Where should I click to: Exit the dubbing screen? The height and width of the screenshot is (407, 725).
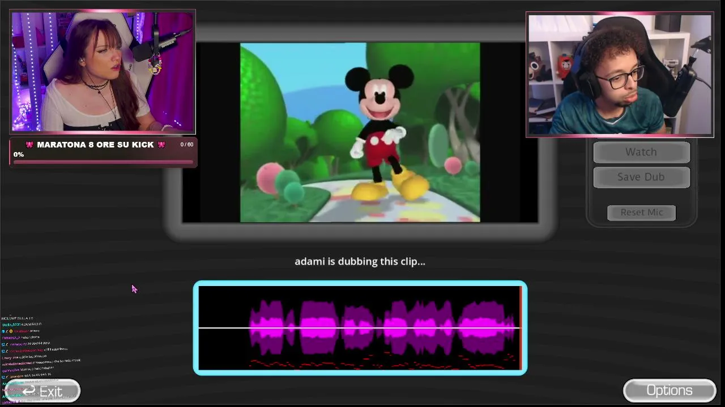(x=42, y=391)
